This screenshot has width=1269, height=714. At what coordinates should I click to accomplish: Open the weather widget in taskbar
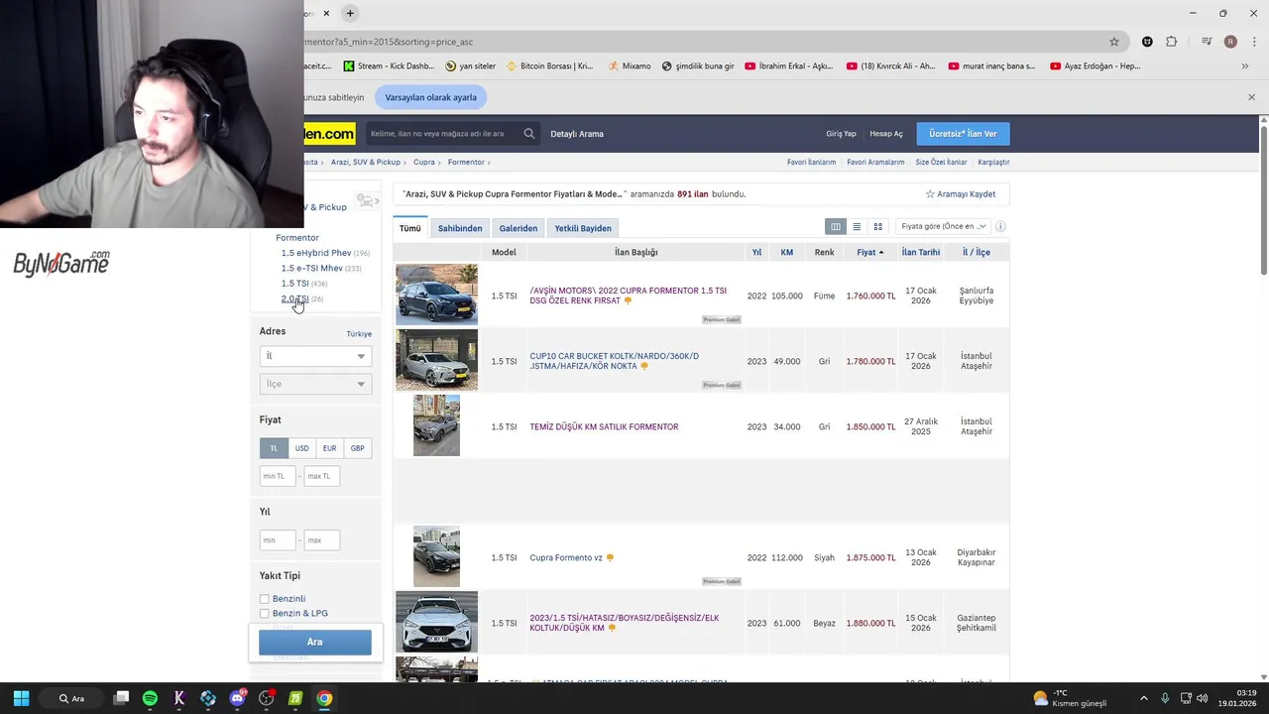pyautogui.click(x=1069, y=698)
